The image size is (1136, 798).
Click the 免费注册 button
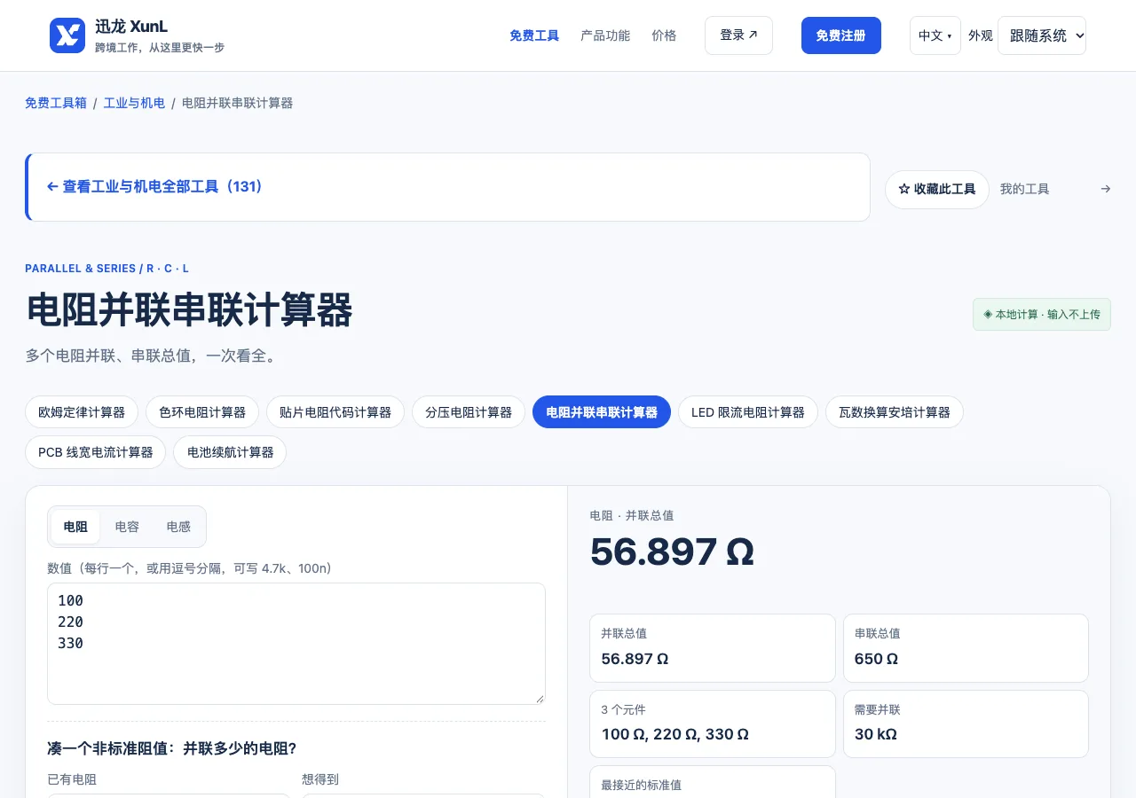click(840, 35)
